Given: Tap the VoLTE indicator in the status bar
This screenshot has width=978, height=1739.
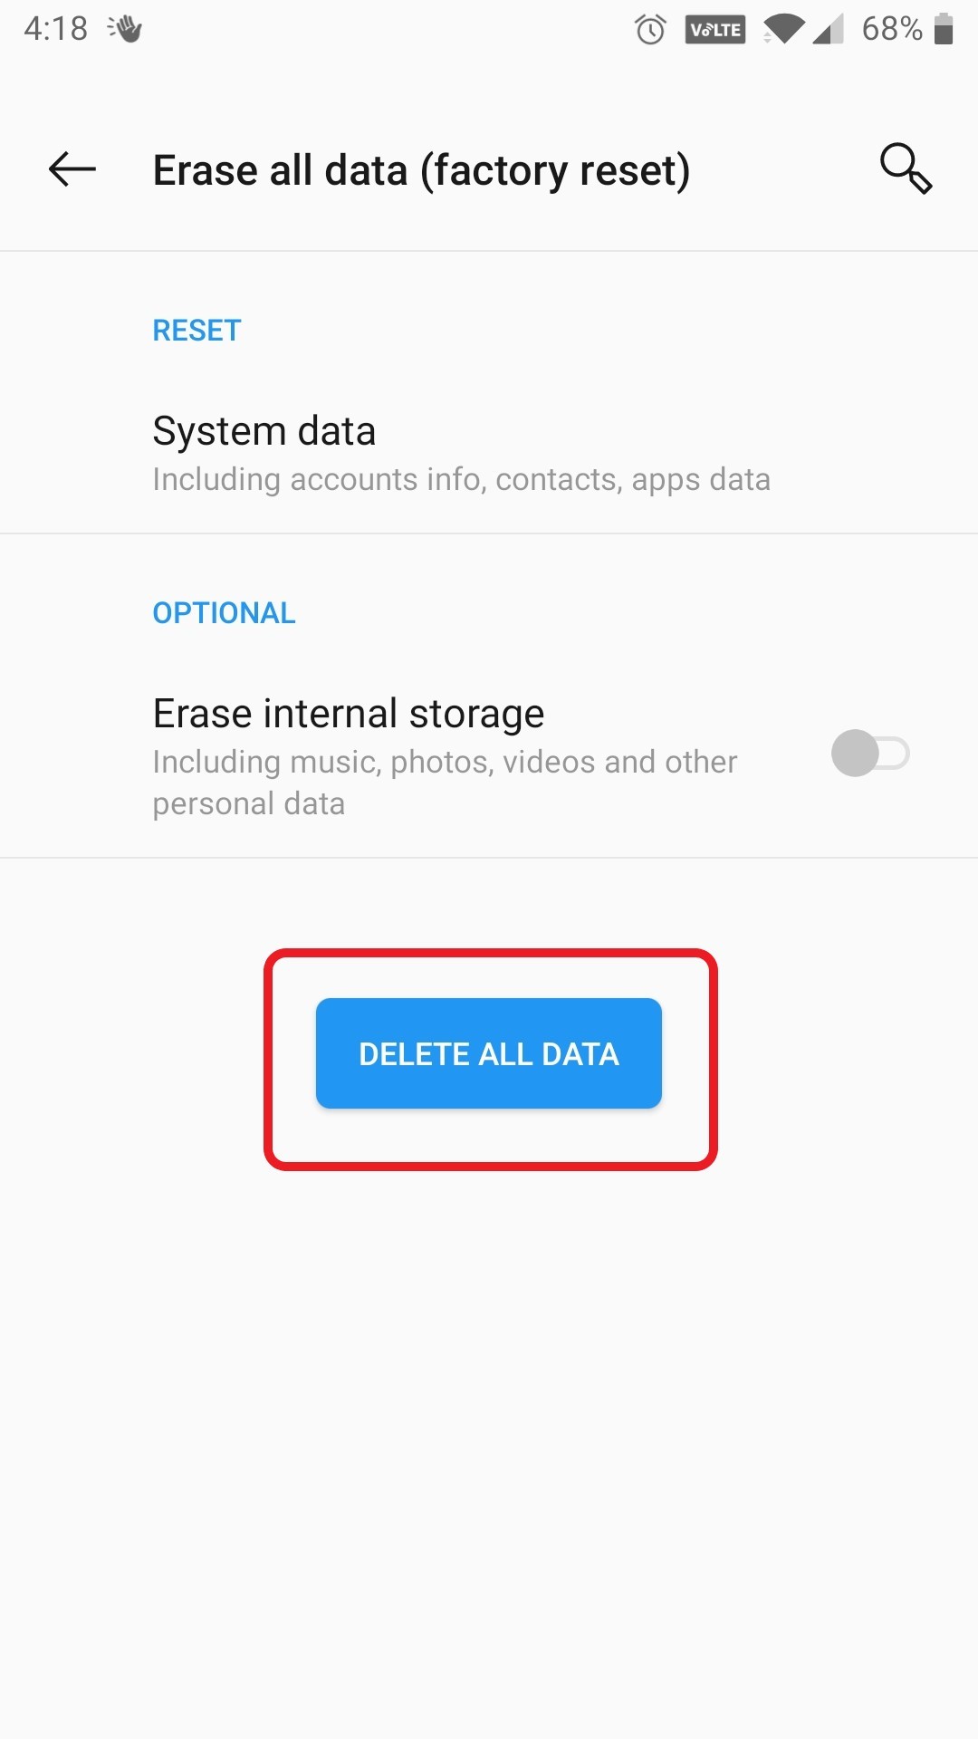Looking at the screenshot, I should point(714,29).
